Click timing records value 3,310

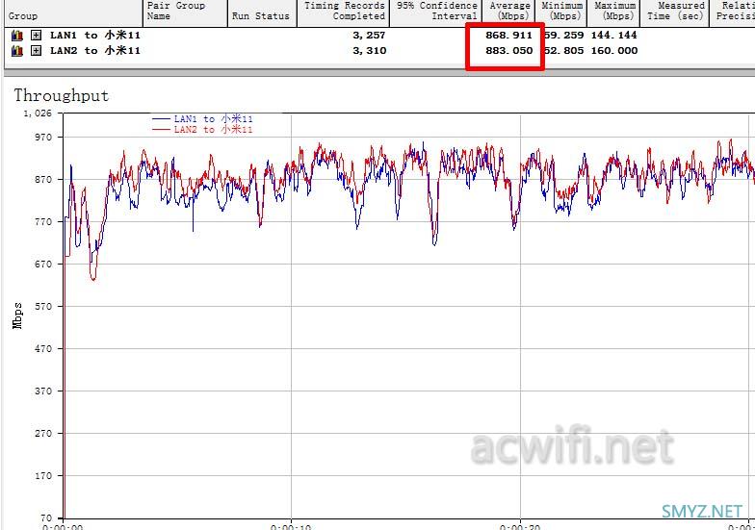(x=370, y=50)
